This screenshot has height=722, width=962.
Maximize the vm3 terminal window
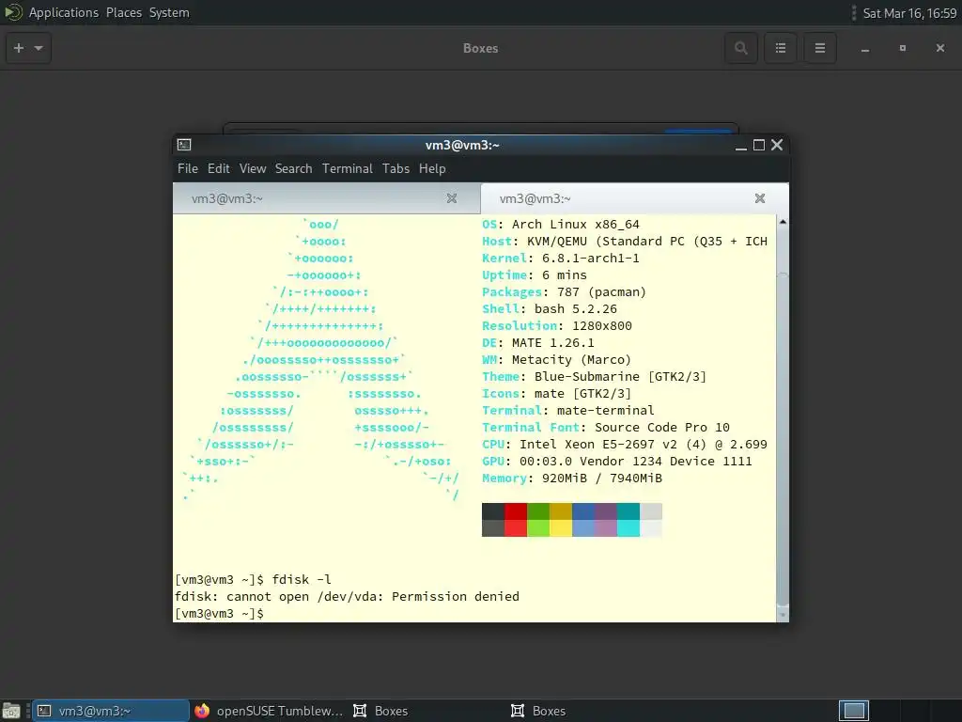coord(759,145)
